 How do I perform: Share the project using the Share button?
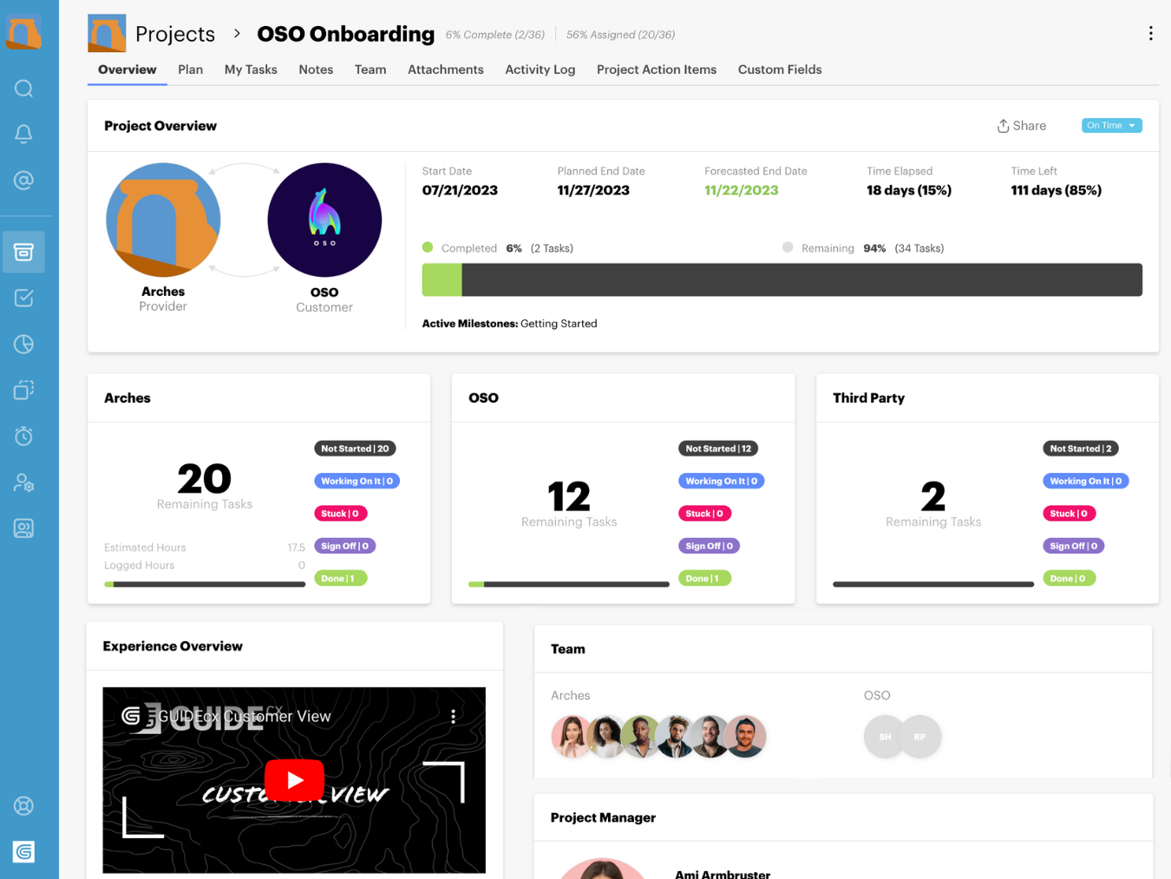point(1021,125)
